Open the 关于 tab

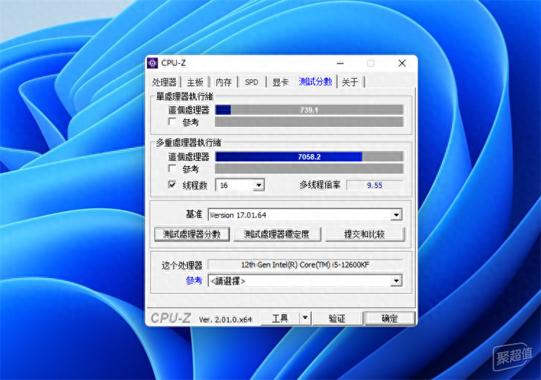(x=350, y=82)
